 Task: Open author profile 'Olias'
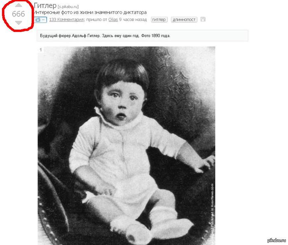click(x=113, y=19)
